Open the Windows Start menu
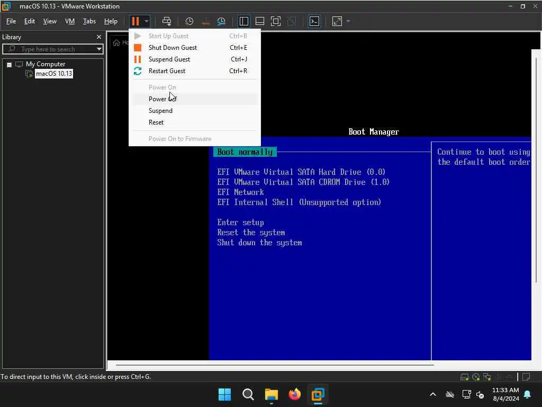This screenshot has width=542, height=407. pyautogui.click(x=224, y=394)
